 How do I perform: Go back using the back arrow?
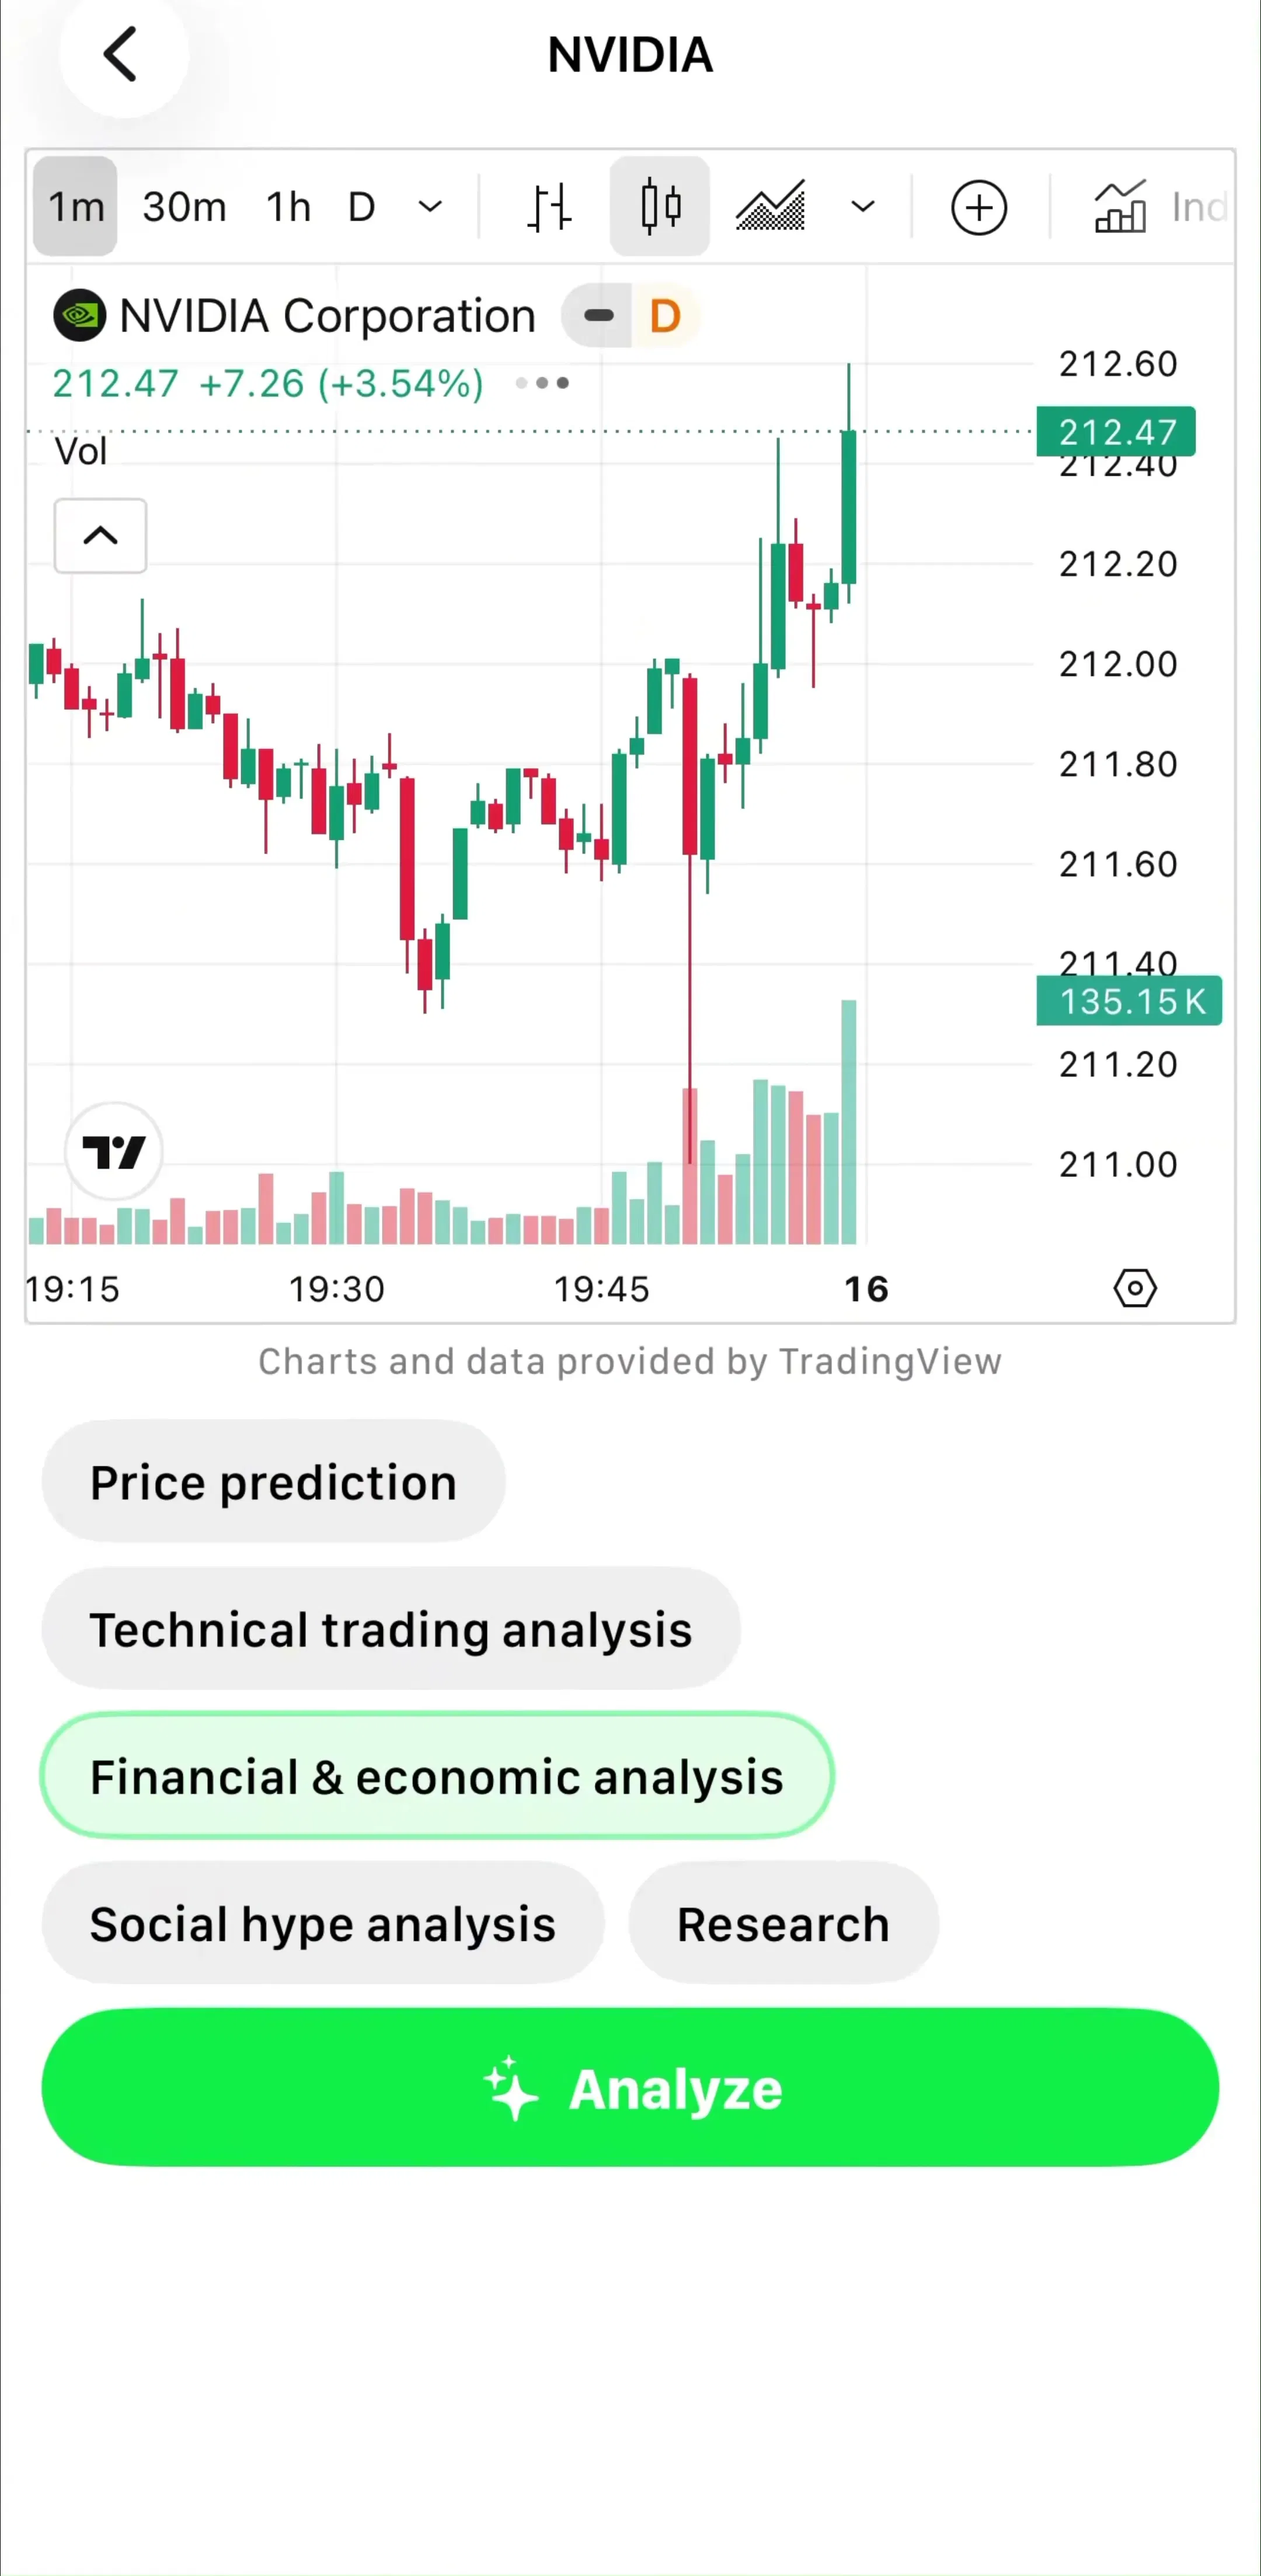tap(122, 55)
